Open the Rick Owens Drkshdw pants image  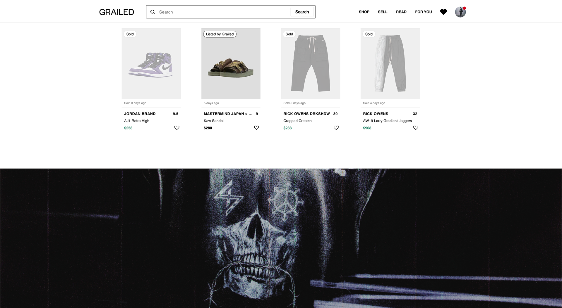[x=310, y=64]
